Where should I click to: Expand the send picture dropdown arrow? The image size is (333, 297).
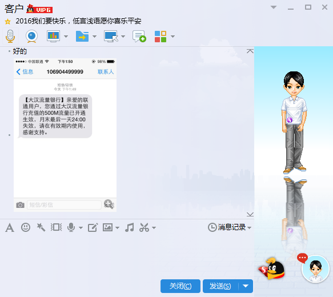(118, 228)
